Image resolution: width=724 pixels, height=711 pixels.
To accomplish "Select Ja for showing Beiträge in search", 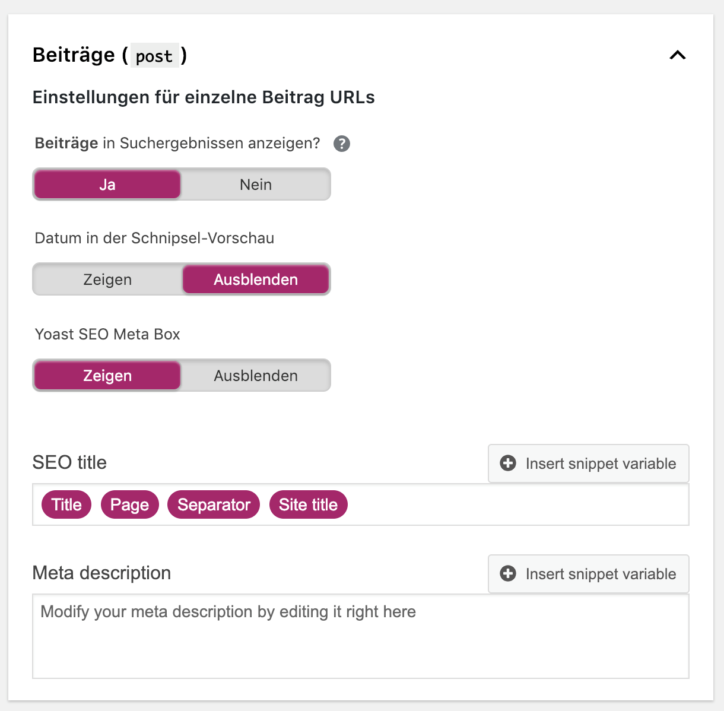I will click(107, 185).
